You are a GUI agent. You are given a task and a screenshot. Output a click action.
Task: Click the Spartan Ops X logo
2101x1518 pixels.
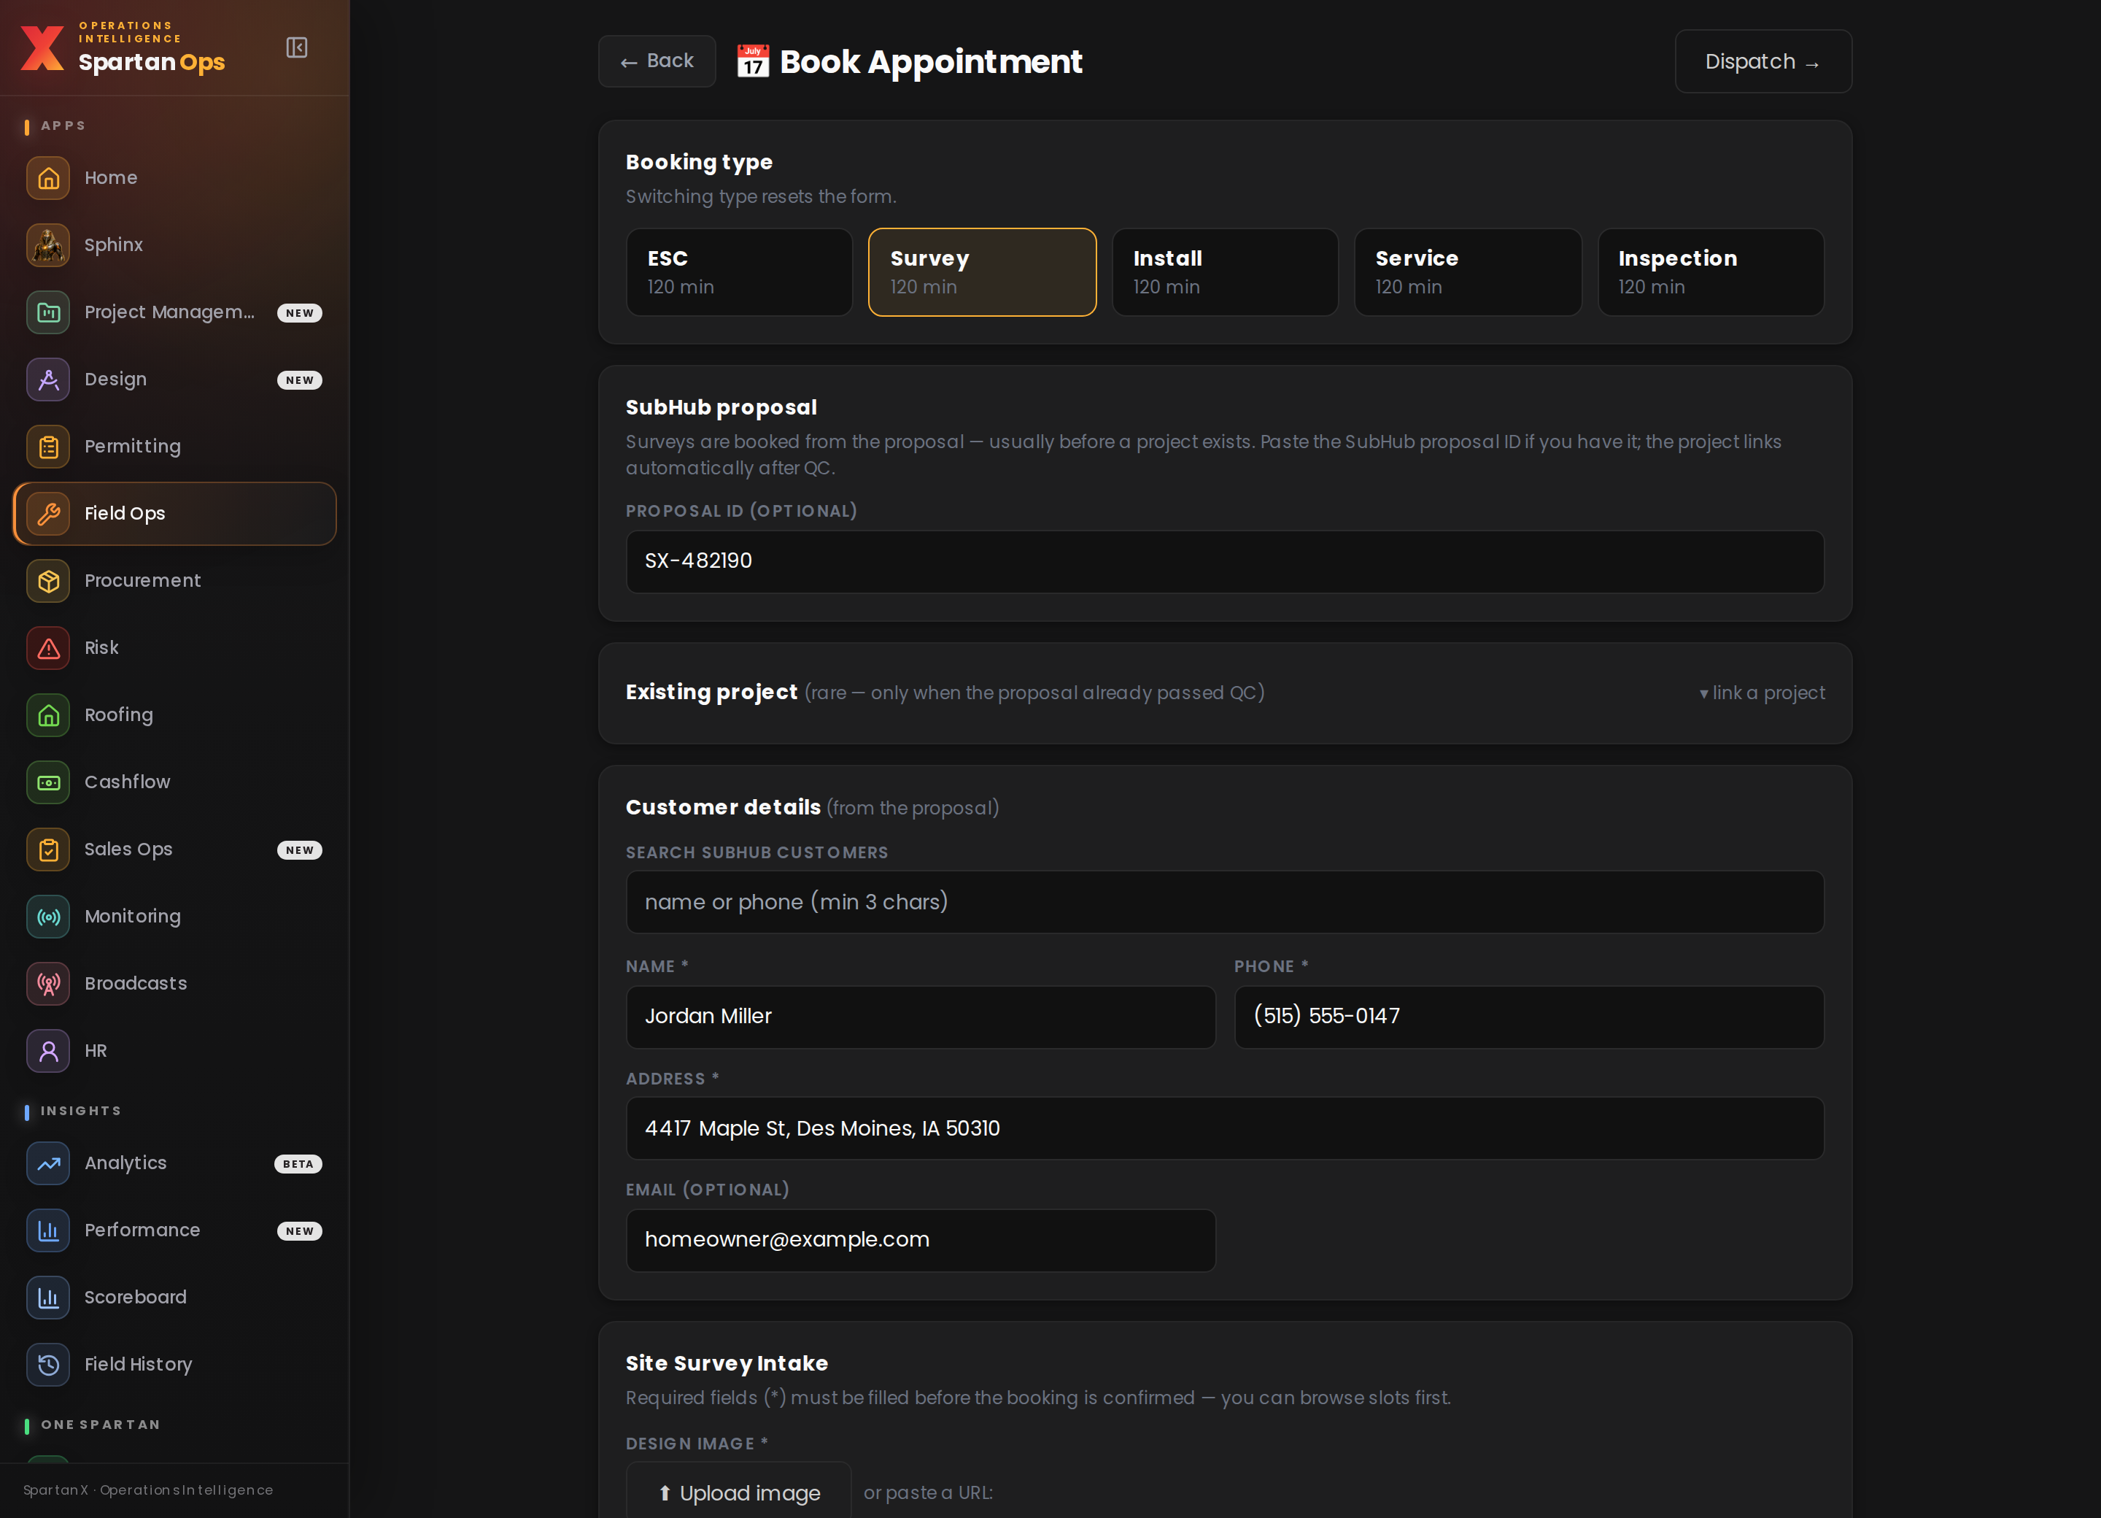42,48
